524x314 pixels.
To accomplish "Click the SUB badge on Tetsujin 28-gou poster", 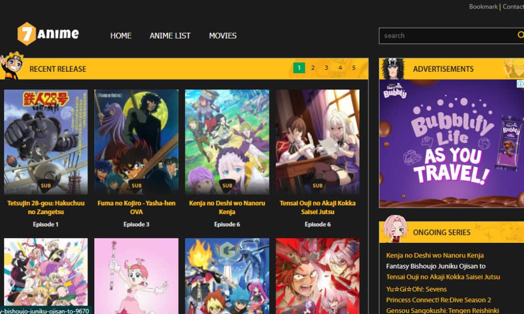I will coord(46,186).
